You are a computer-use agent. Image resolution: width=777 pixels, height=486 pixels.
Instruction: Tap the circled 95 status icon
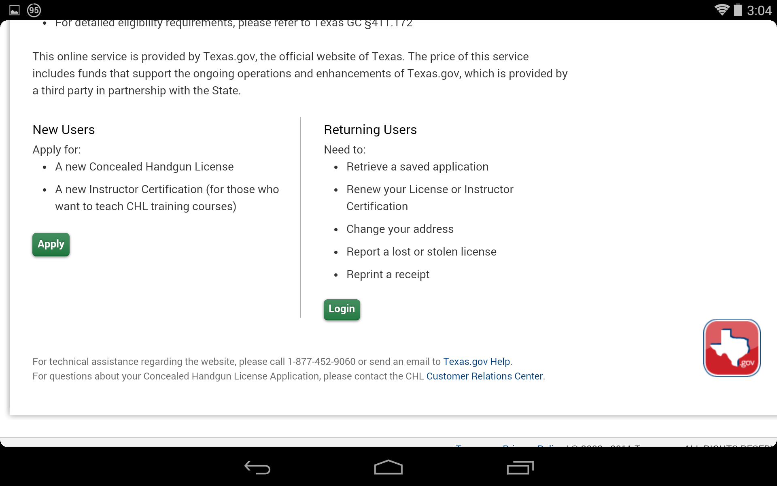[x=34, y=10]
